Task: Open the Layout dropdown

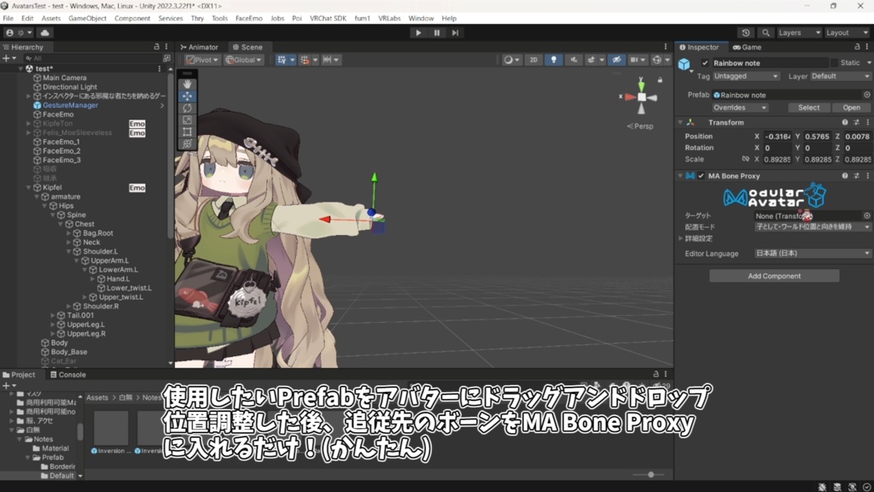Action: 847,33
